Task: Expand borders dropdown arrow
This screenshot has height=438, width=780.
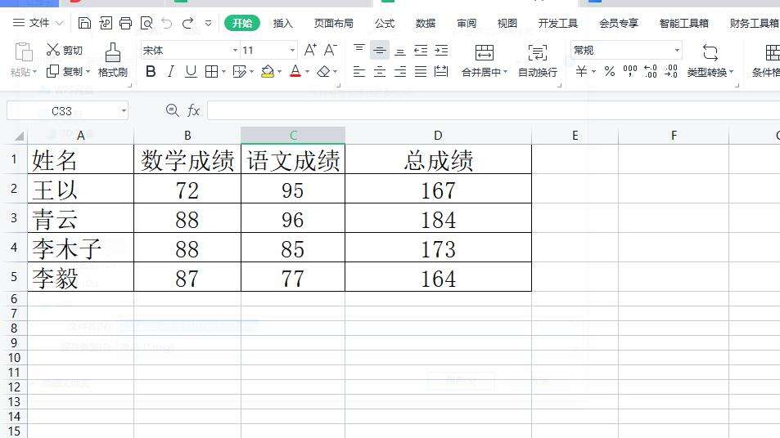Action: pyautogui.click(x=224, y=72)
